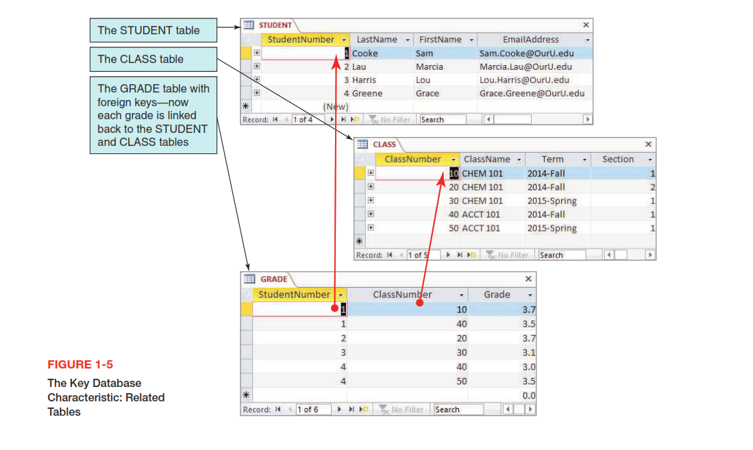Click first record button in STUDENT navigation bar
Image resolution: width=753 pixels, height=450 pixels.
pos(275,120)
